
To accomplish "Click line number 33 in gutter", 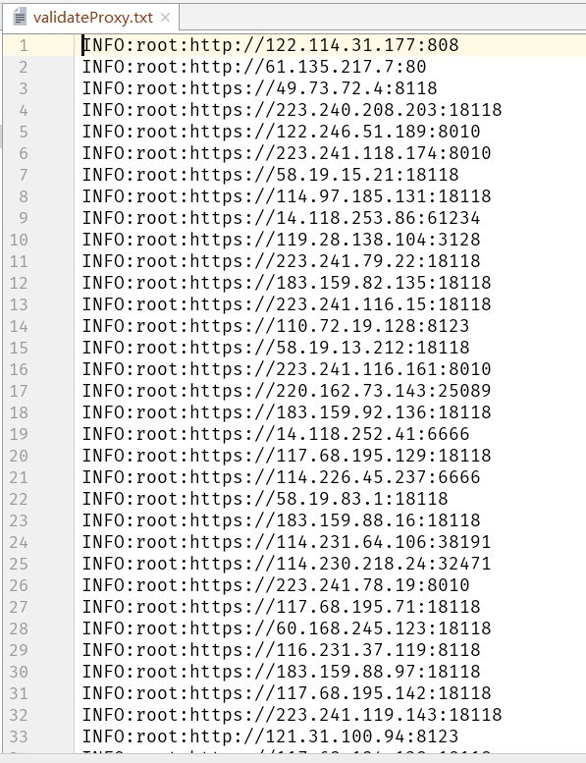I will click(x=19, y=736).
